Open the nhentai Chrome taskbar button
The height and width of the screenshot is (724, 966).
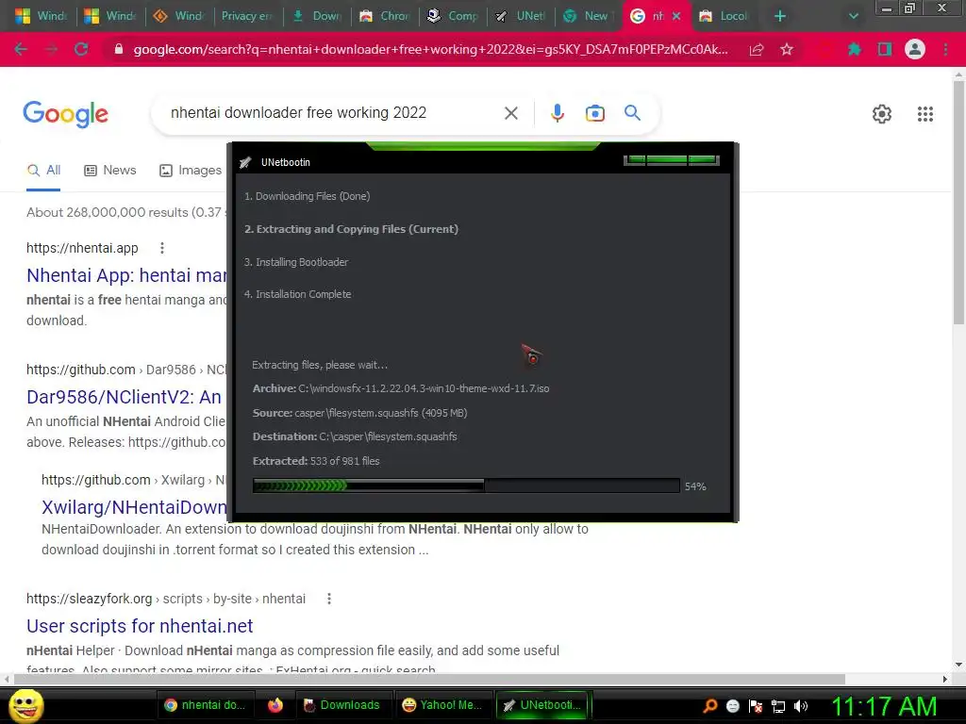pos(205,705)
